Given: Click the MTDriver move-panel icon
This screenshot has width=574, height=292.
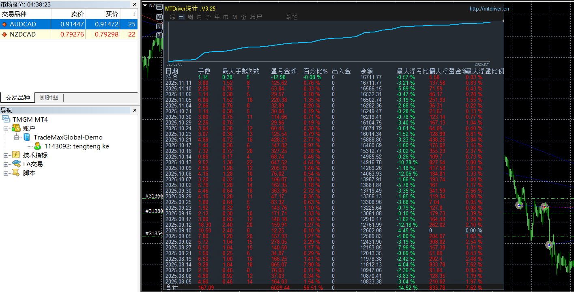Looking at the screenshot, I should [x=159, y=17].
